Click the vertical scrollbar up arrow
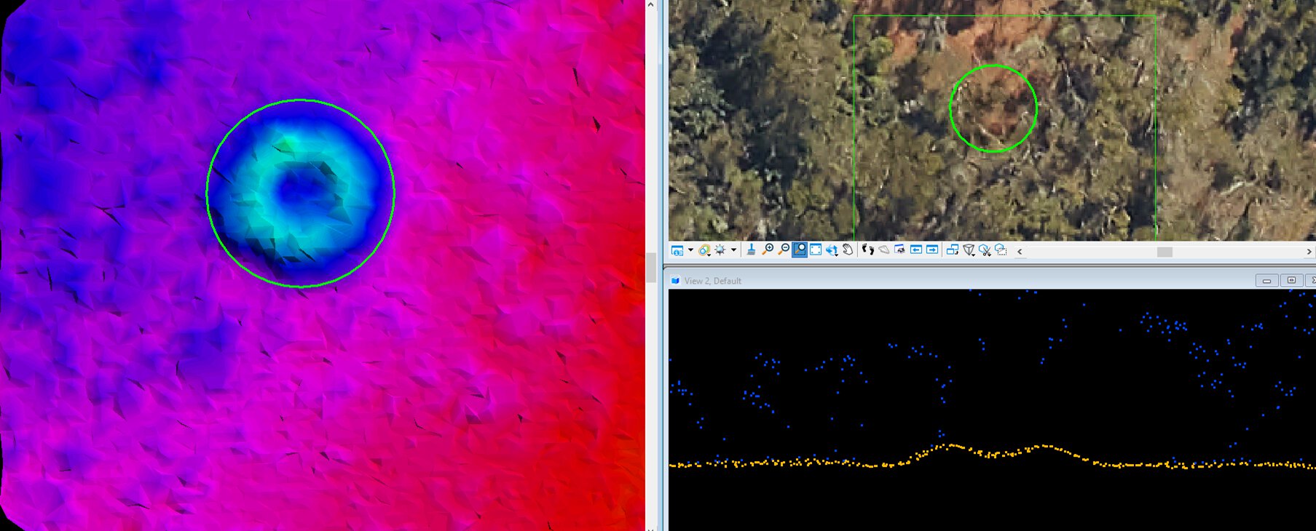This screenshot has width=1316, height=531. pos(650,4)
